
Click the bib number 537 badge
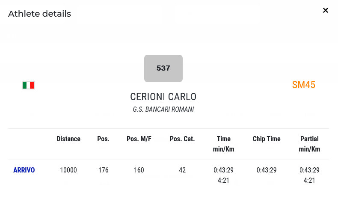(163, 68)
